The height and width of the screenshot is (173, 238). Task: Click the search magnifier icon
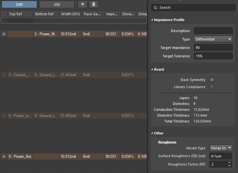tap(155, 7)
